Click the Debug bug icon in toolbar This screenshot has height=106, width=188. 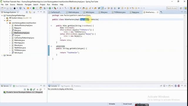[45, 8]
